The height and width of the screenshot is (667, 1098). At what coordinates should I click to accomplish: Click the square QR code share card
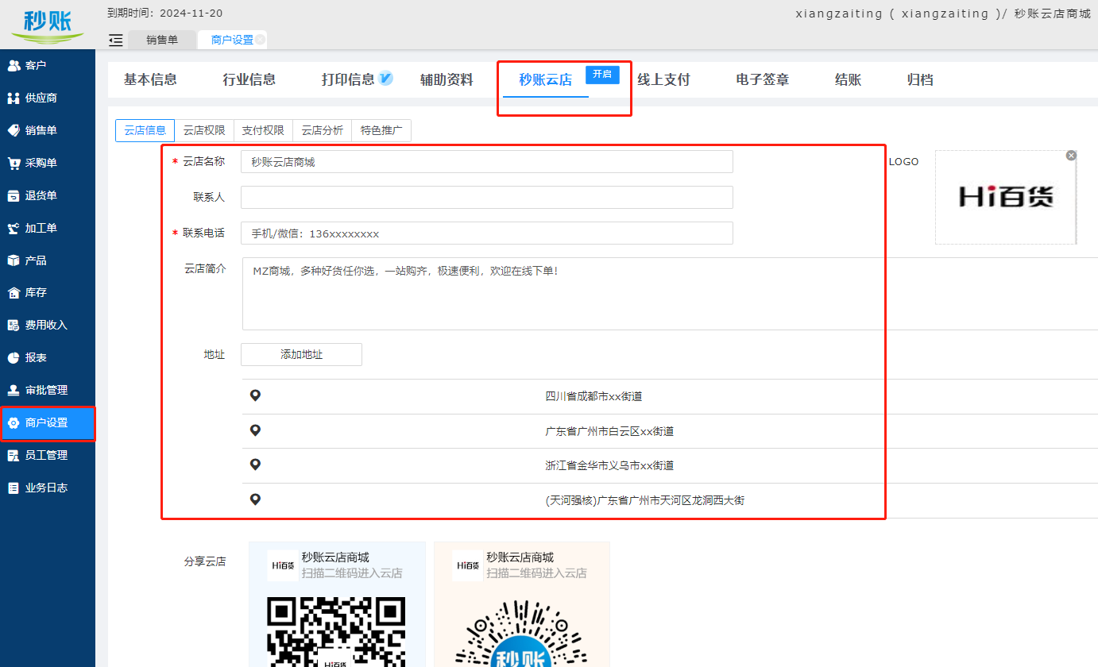click(337, 604)
